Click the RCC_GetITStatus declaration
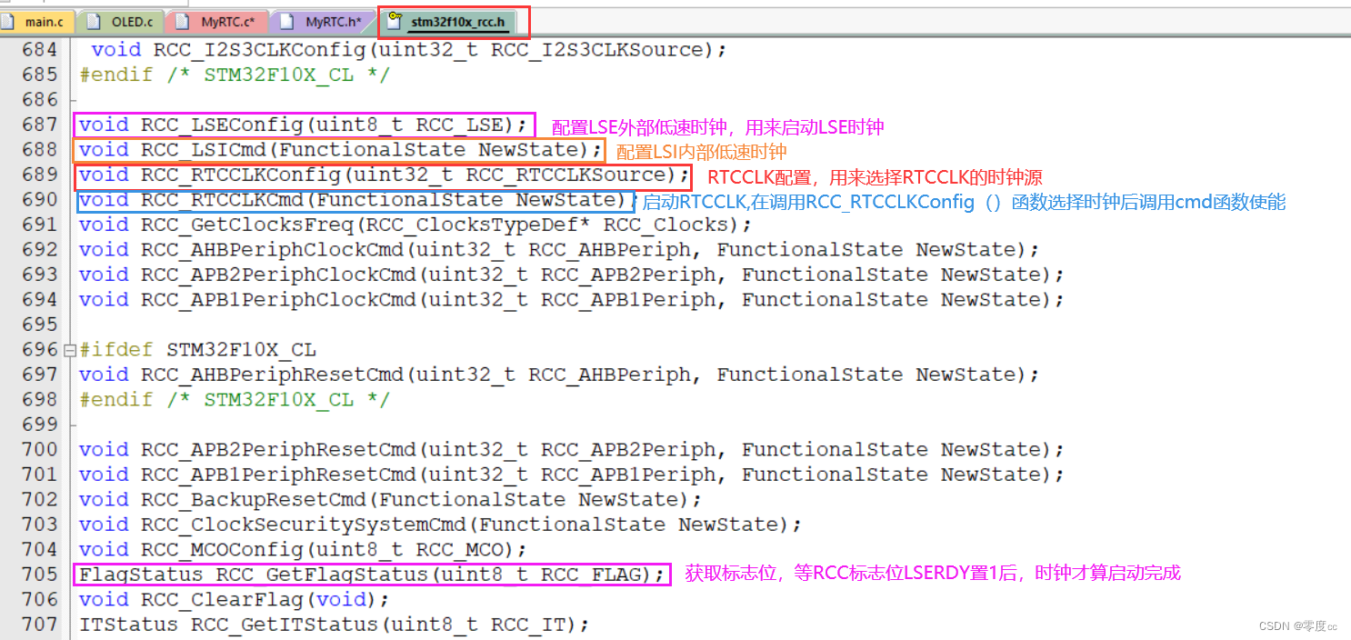 334,625
